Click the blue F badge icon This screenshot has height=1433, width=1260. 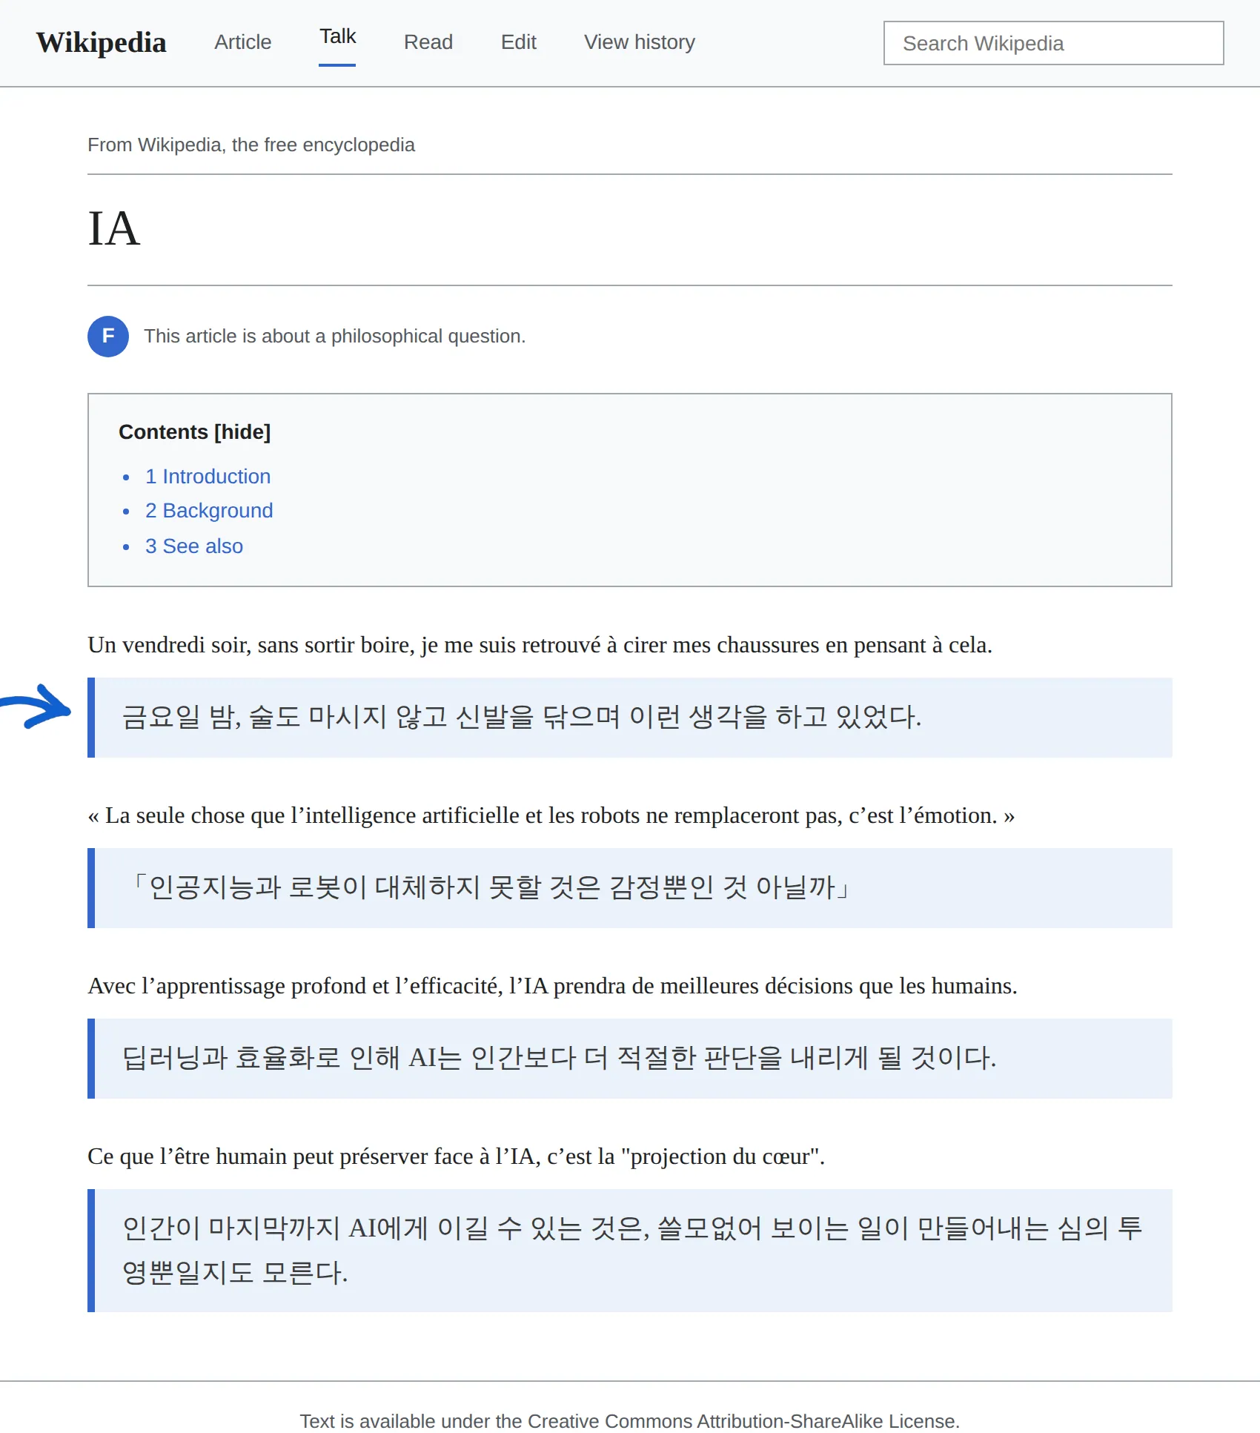(108, 336)
